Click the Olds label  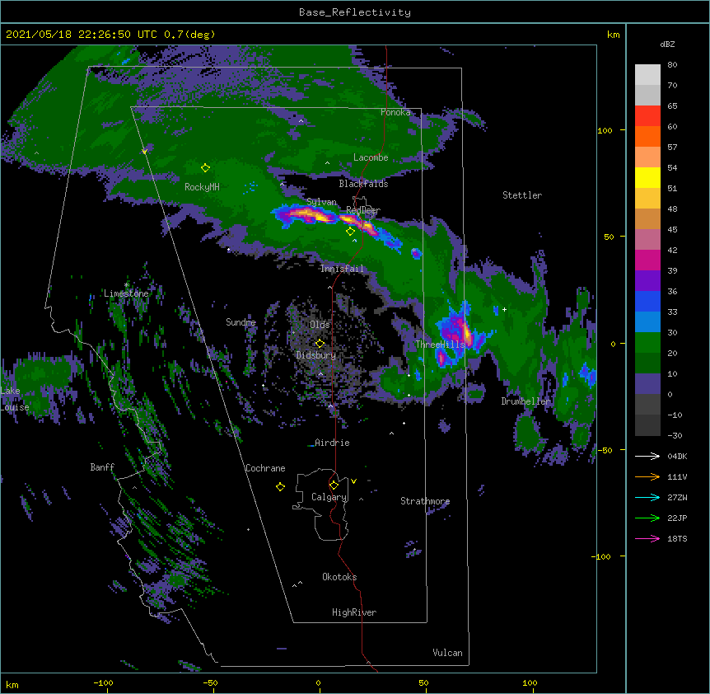pyautogui.click(x=320, y=325)
